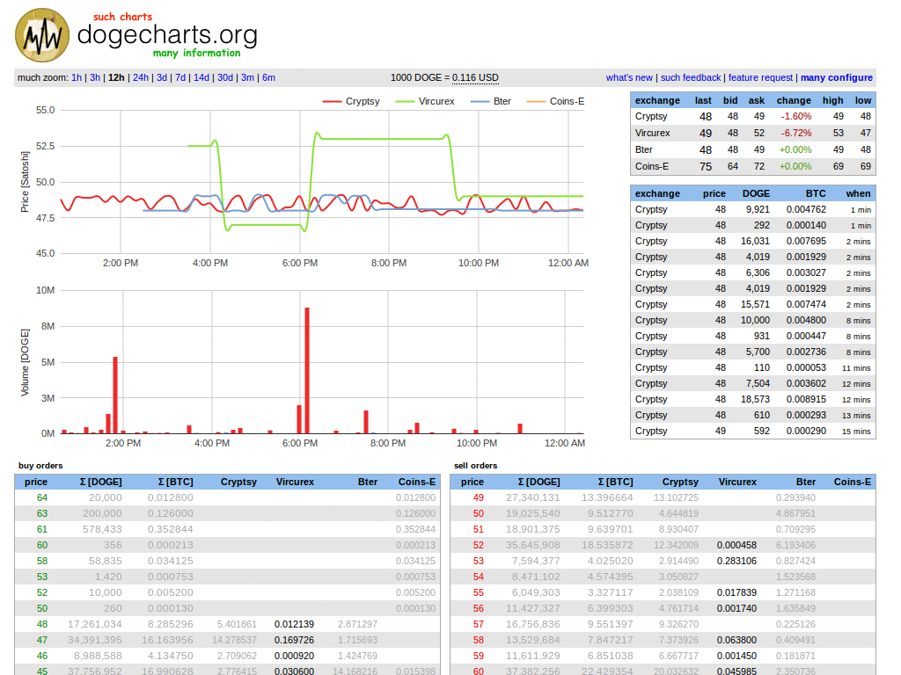The image size is (901, 675).
Task: Switch zoom to 3d
Action: tap(162, 77)
